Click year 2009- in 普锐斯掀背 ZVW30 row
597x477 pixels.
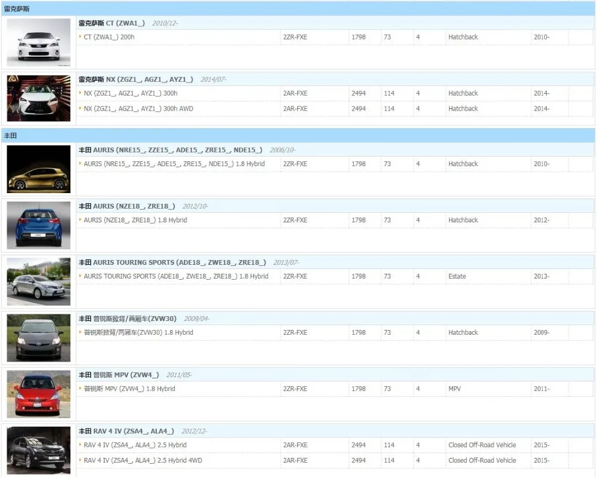coord(541,332)
